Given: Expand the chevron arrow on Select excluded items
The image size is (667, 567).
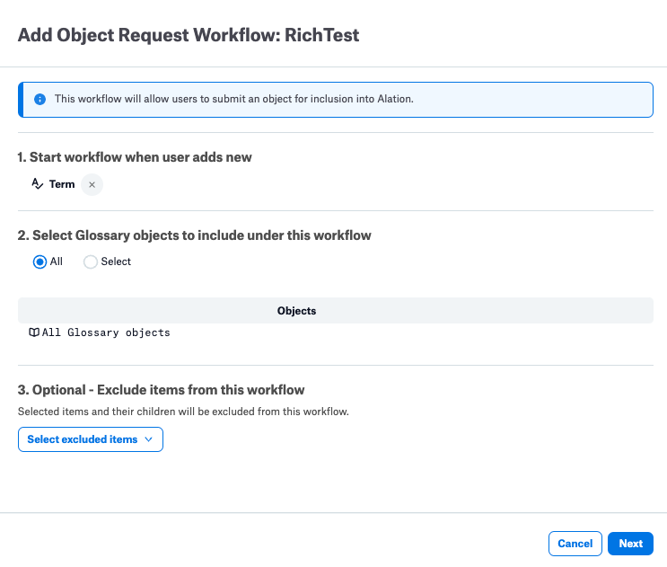Looking at the screenshot, I should 148,439.
